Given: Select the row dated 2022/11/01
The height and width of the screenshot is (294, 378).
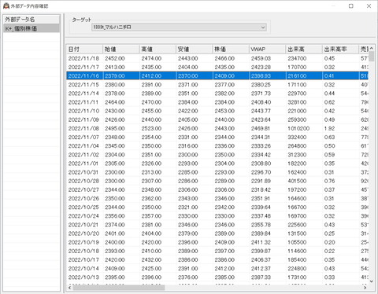Looking at the screenshot, I should point(217,164).
